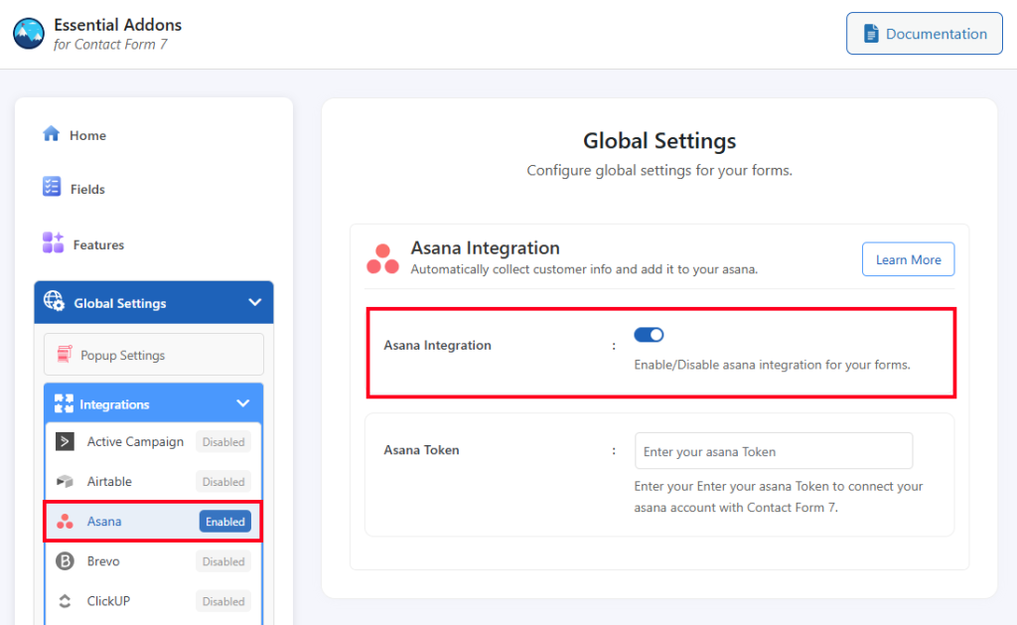Screen dimensions: 1017x625
Task: Click 'Enable/Disable asana integration' description
Action: [x=772, y=365]
